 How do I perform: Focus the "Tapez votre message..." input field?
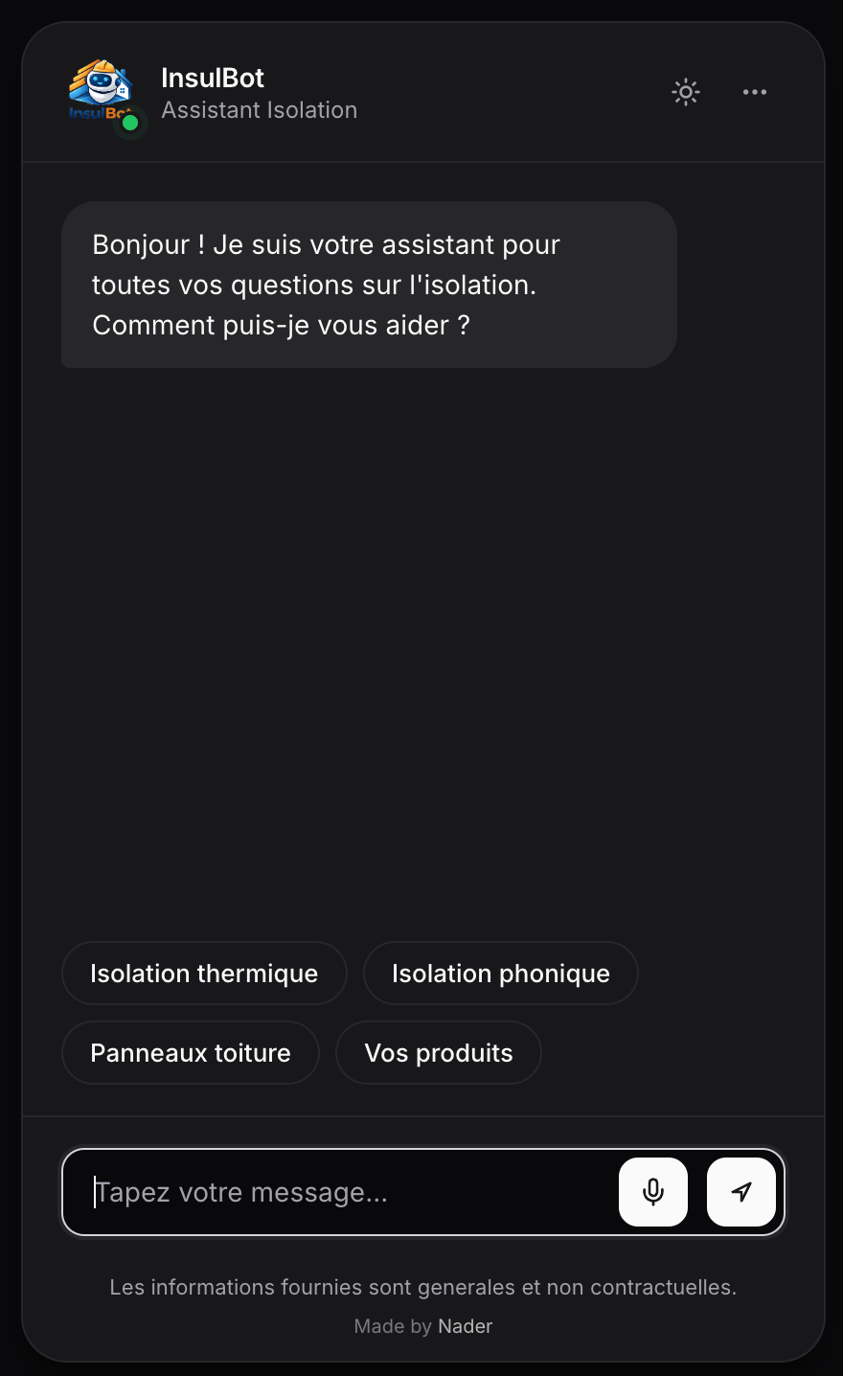pyautogui.click(x=345, y=1192)
